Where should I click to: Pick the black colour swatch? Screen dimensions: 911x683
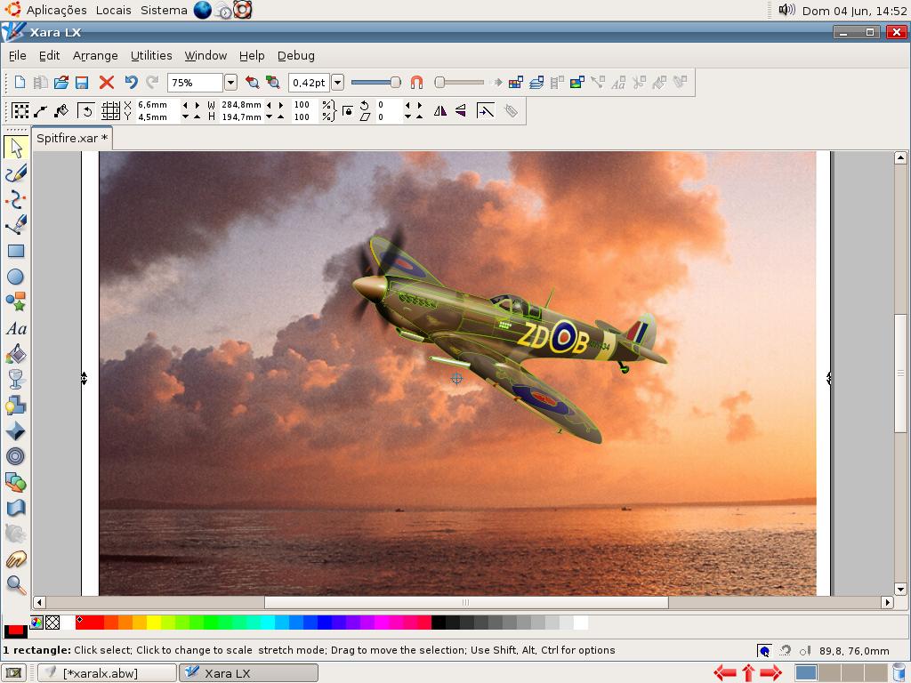(439, 623)
